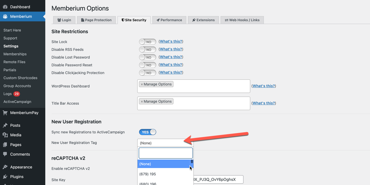This screenshot has height=185, width=370.
Task: Open the New User Registration Tag dropdown
Action: click(x=165, y=143)
